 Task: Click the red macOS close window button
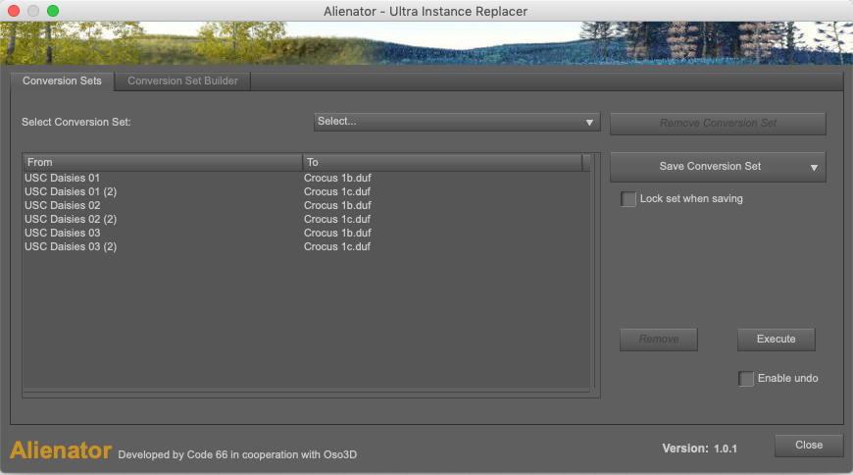(14, 11)
